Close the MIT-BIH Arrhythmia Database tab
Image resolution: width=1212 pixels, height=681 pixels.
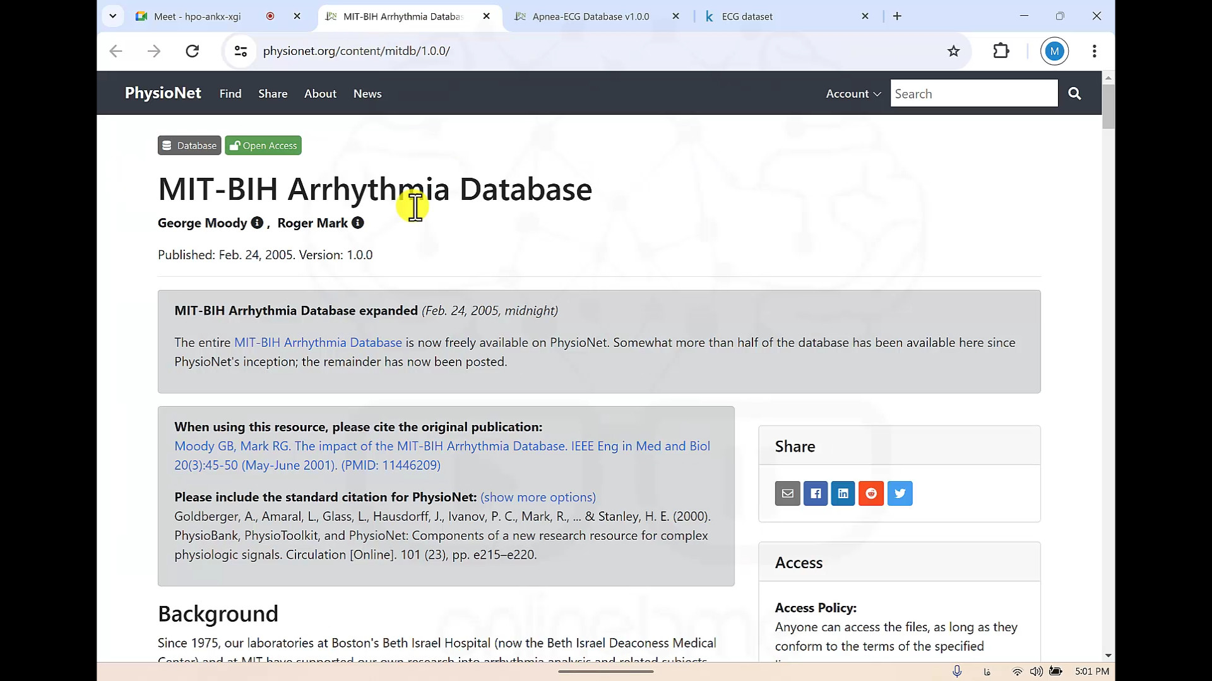coord(486,16)
